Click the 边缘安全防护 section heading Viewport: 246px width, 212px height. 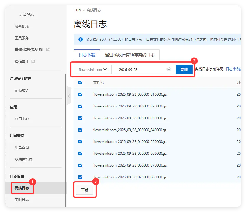[x=21, y=78]
